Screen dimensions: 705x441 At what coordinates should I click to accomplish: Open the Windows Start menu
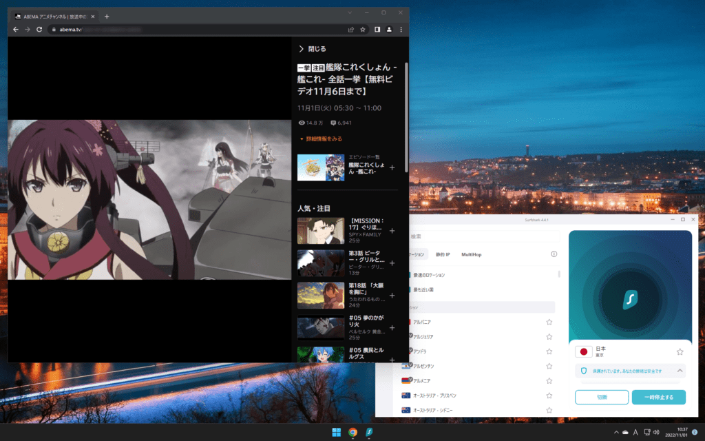coord(336,433)
